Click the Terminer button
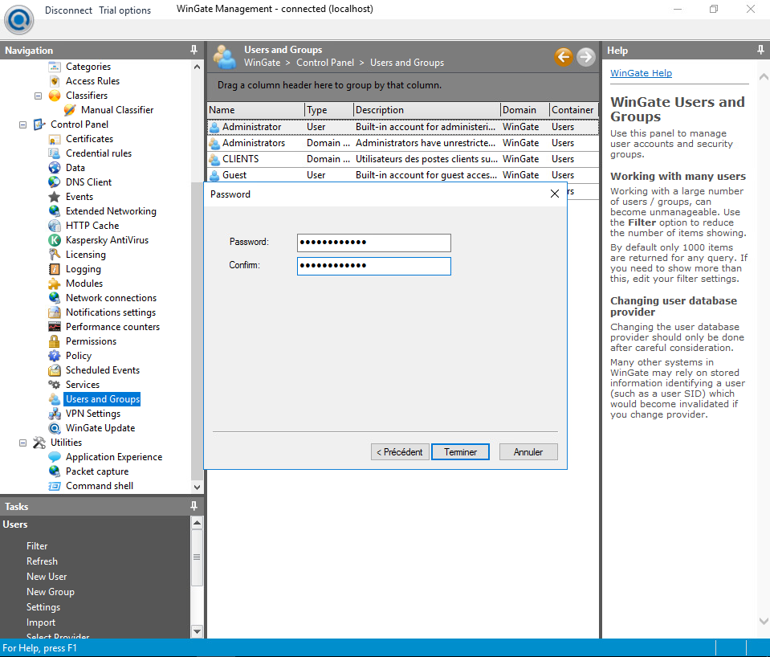The image size is (770, 657). [x=460, y=452]
